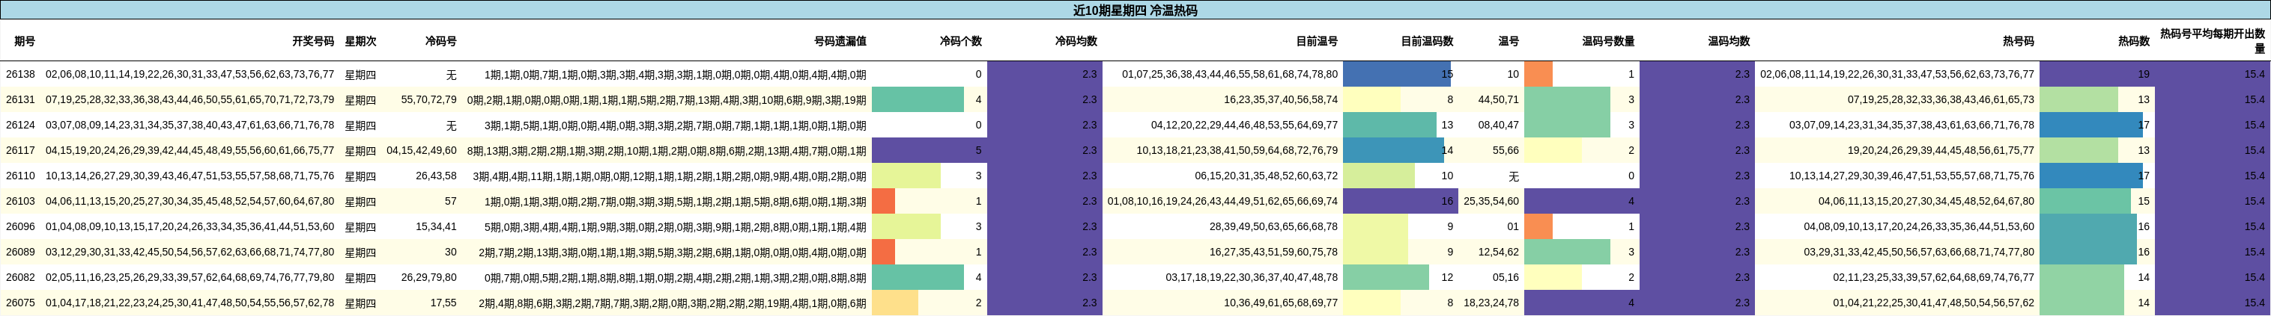2271x316 pixels.
Task: Select period number 26089
Action: point(20,252)
